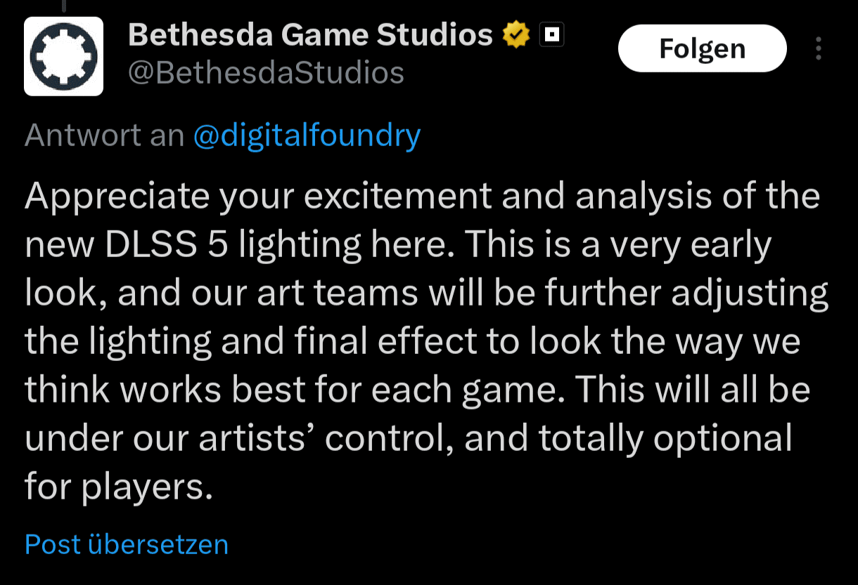Viewport: 858px width, 585px height.
Task: Visit the @digitalfoundry mention link
Action: pos(307,136)
